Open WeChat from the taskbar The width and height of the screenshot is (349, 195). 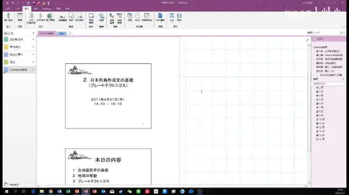click(x=130, y=191)
